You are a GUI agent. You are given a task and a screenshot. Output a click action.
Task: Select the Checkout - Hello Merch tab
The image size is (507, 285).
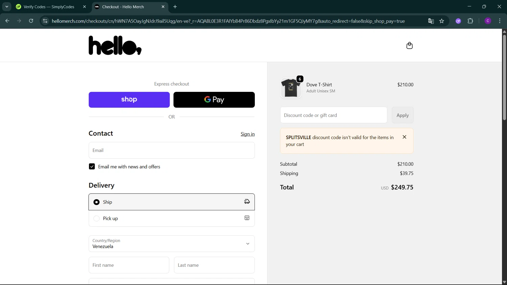click(x=130, y=7)
